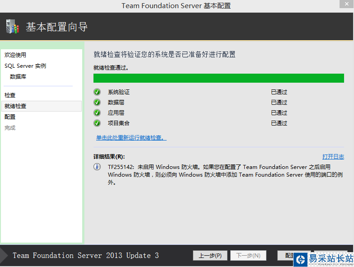Open the log via 打开日志 link
The image size is (354, 267).
click(333, 156)
